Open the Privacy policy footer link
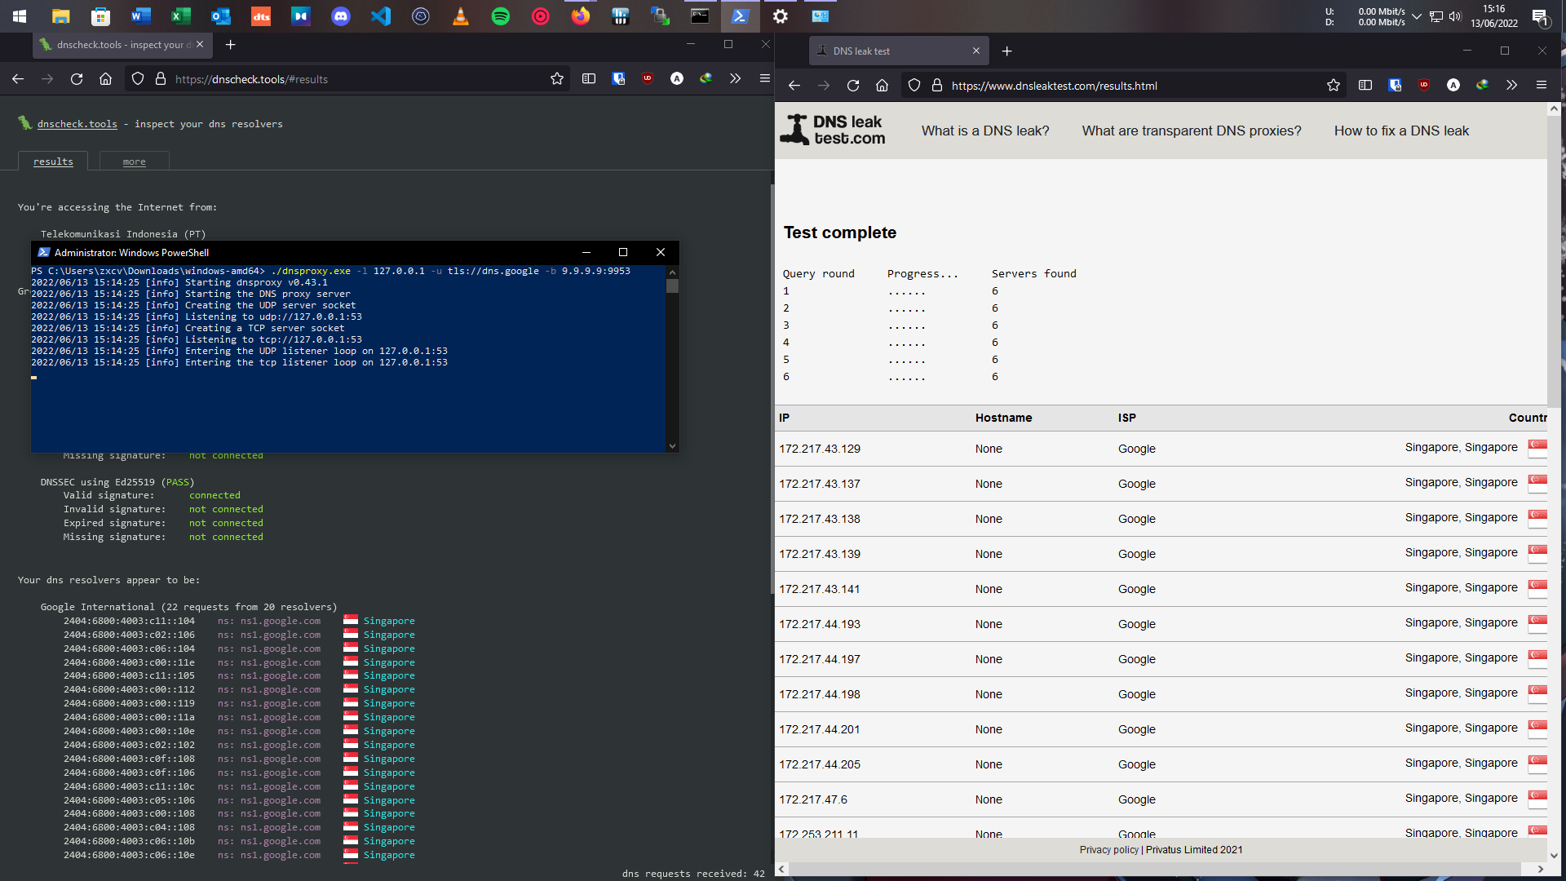The height and width of the screenshot is (881, 1566). click(x=1108, y=850)
